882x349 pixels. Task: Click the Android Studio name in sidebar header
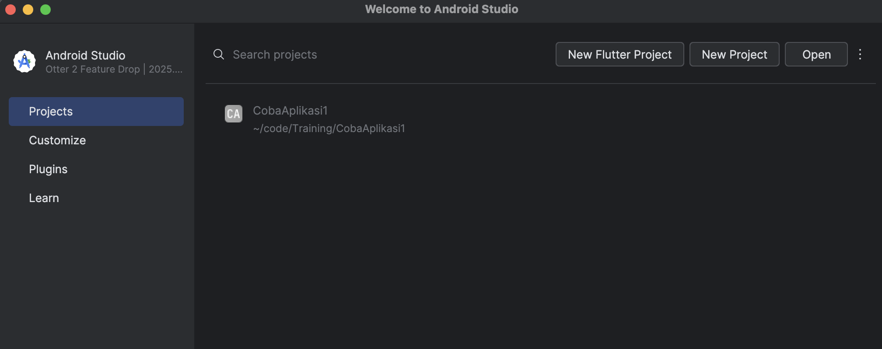pyautogui.click(x=85, y=56)
